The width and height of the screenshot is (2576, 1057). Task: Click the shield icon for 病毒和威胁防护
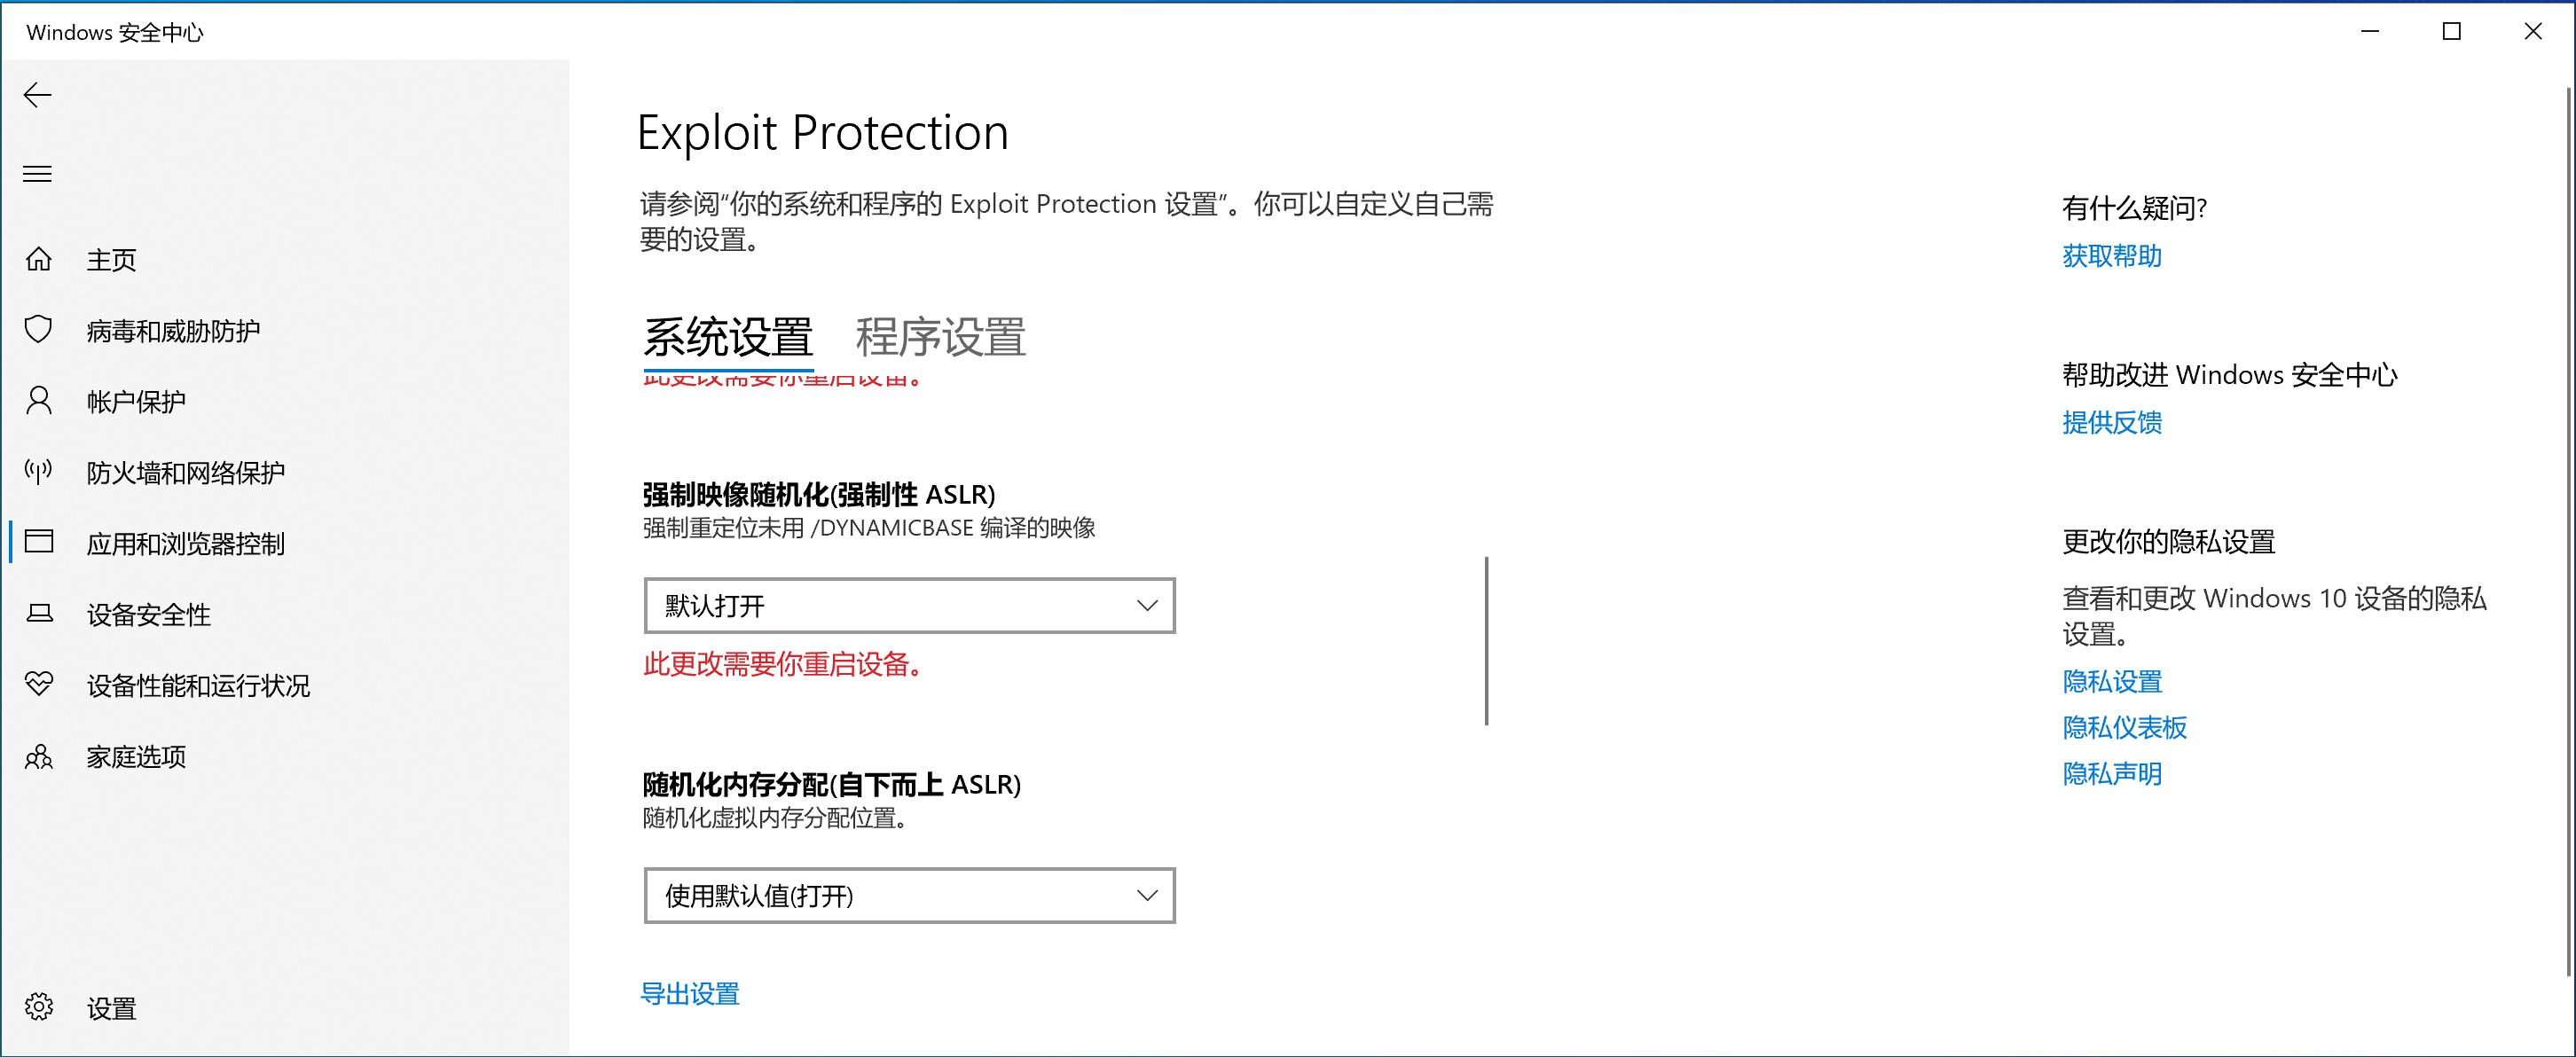pos(39,330)
